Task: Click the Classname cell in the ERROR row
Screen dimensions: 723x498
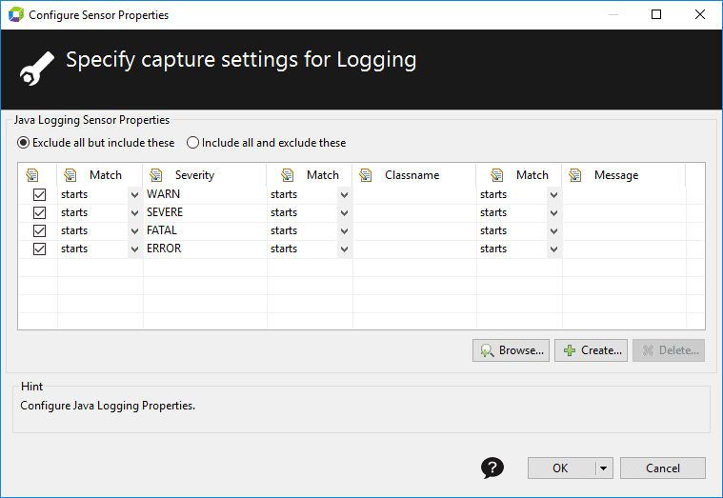Action: [414, 249]
